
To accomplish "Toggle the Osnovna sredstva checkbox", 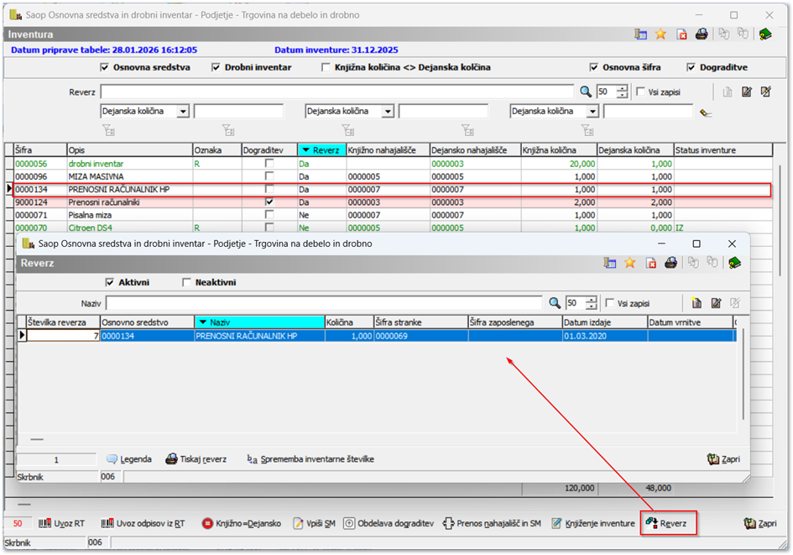I will 105,67.
